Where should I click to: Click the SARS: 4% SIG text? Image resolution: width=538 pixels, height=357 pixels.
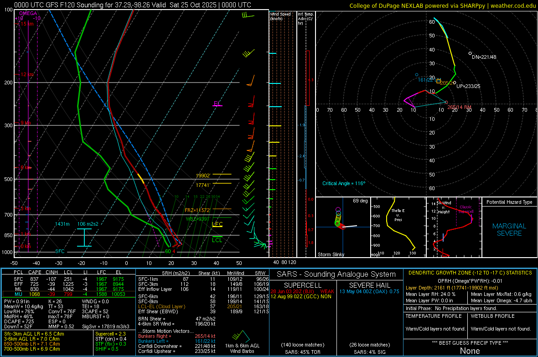coord(369,352)
